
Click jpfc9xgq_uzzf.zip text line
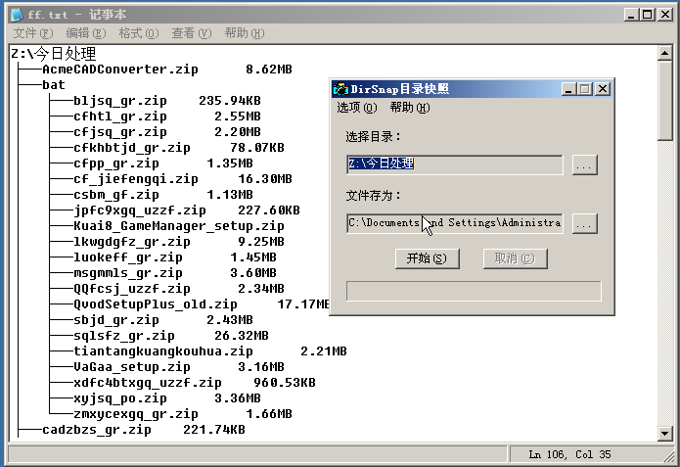pyautogui.click(x=187, y=210)
